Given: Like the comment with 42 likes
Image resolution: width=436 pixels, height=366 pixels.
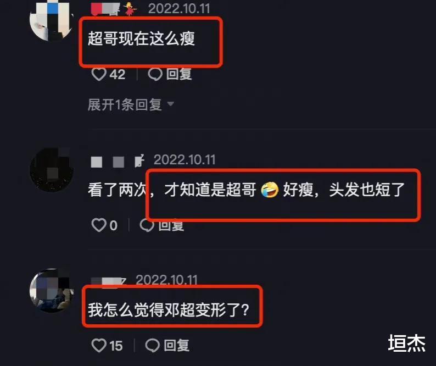Looking at the screenshot, I should [99, 74].
